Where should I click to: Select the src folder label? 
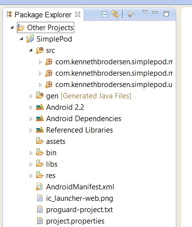point(50,50)
